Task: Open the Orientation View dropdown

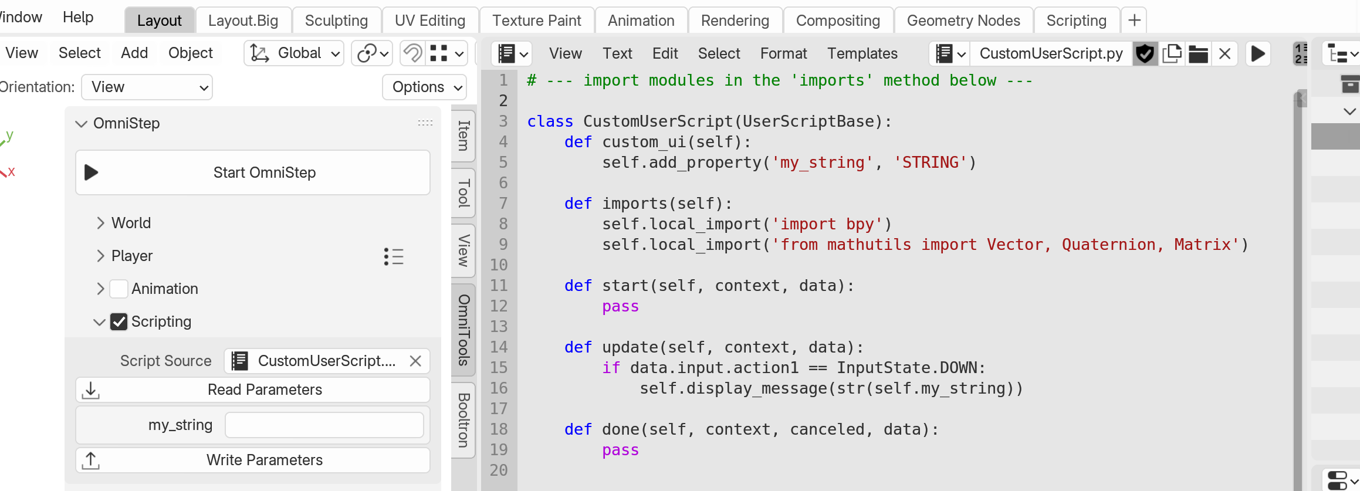Action: 147,87
